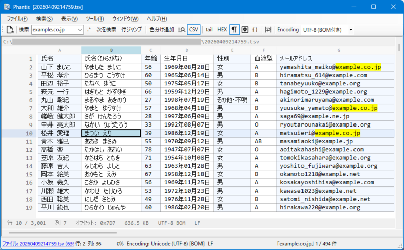Toggle CSV table view mode
The image size is (404, 250).
193,30
